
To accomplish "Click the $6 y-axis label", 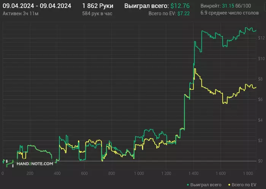I will [260, 99].
